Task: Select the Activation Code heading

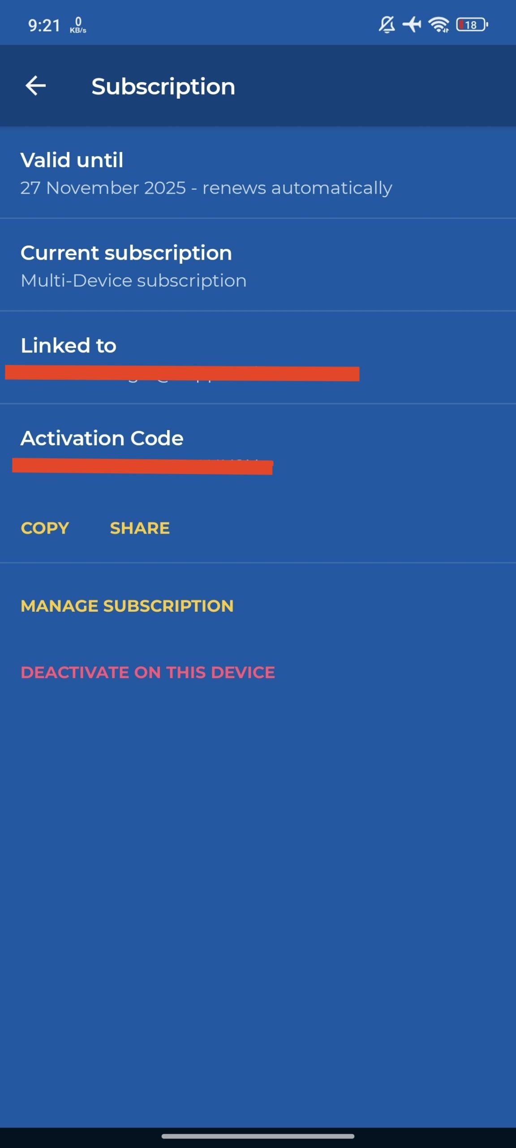Action: pyautogui.click(x=102, y=438)
